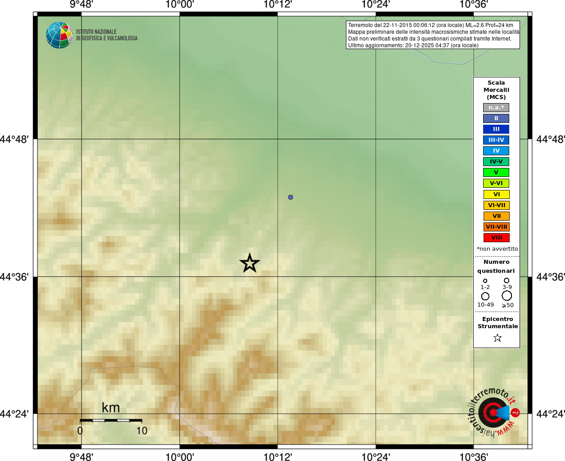The image size is (565, 461).
Task: Click the top 10°12' longitude label
Action: 278,5
